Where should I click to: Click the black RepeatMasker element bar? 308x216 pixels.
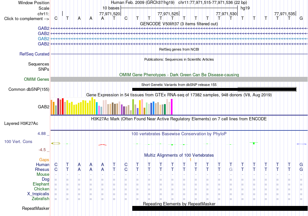[220, 208]
